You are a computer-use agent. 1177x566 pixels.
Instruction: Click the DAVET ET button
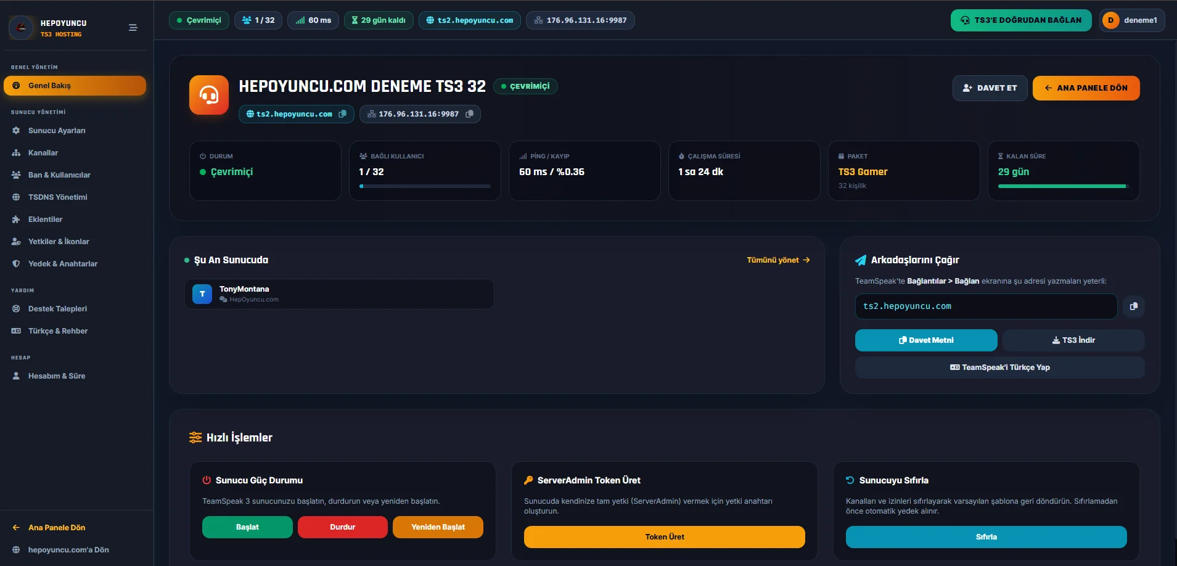990,88
